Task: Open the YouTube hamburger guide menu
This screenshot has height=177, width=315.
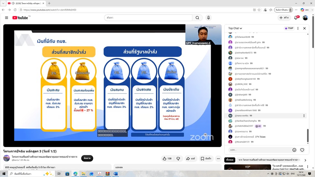Action: pos(6,18)
